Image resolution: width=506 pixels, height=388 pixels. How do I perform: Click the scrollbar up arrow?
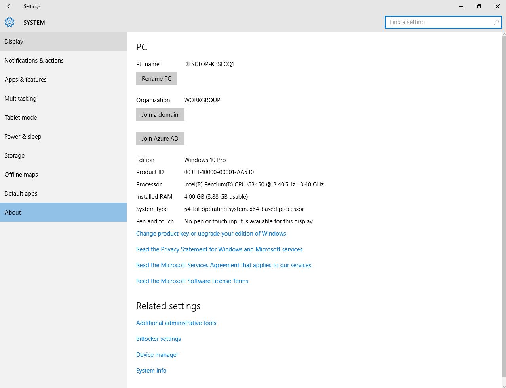[504, 34]
